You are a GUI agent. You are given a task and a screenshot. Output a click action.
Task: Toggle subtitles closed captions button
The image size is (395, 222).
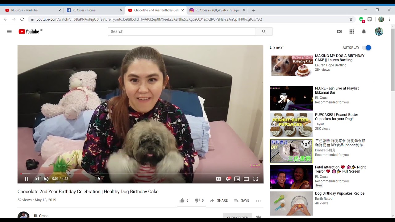point(218,179)
